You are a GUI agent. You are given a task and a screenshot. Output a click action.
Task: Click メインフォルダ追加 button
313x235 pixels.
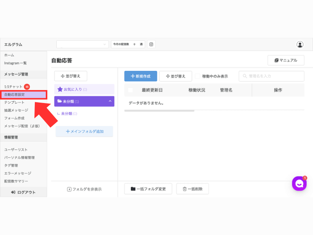[x=85, y=132]
